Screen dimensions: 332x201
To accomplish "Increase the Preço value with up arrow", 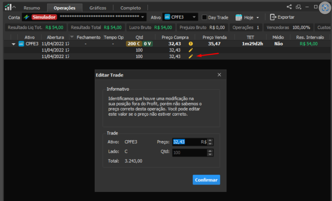I will [210, 140].
